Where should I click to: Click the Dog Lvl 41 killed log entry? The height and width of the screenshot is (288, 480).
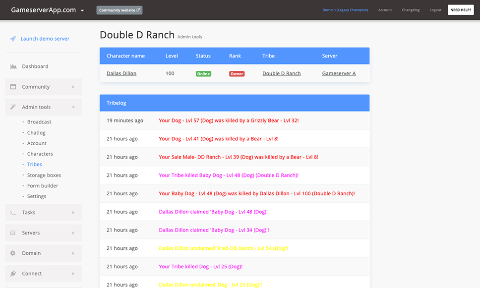pyautogui.click(x=219, y=139)
